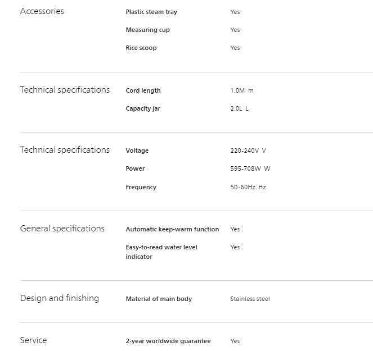This screenshot has width=373, height=351.
Task: Click Technical specifications heading beside Voltage
Action: tap(65, 150)
